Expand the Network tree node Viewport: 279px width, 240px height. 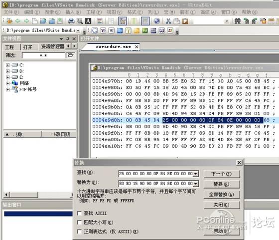7,83
